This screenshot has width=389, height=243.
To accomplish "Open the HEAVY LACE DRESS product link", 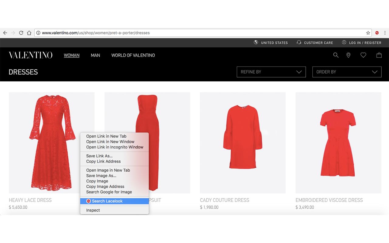I will coord(30,200).
